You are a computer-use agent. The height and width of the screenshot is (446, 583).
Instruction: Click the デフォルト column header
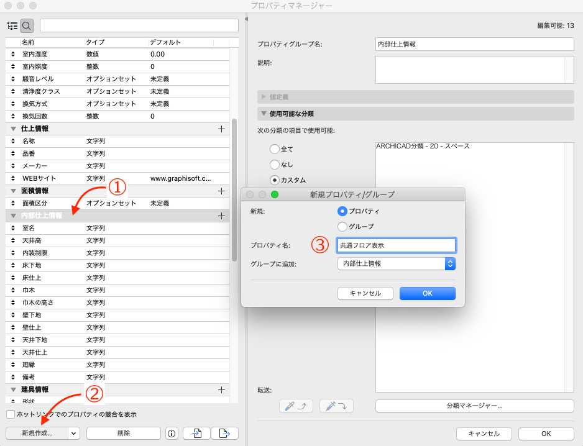click(x=165, y=42)
